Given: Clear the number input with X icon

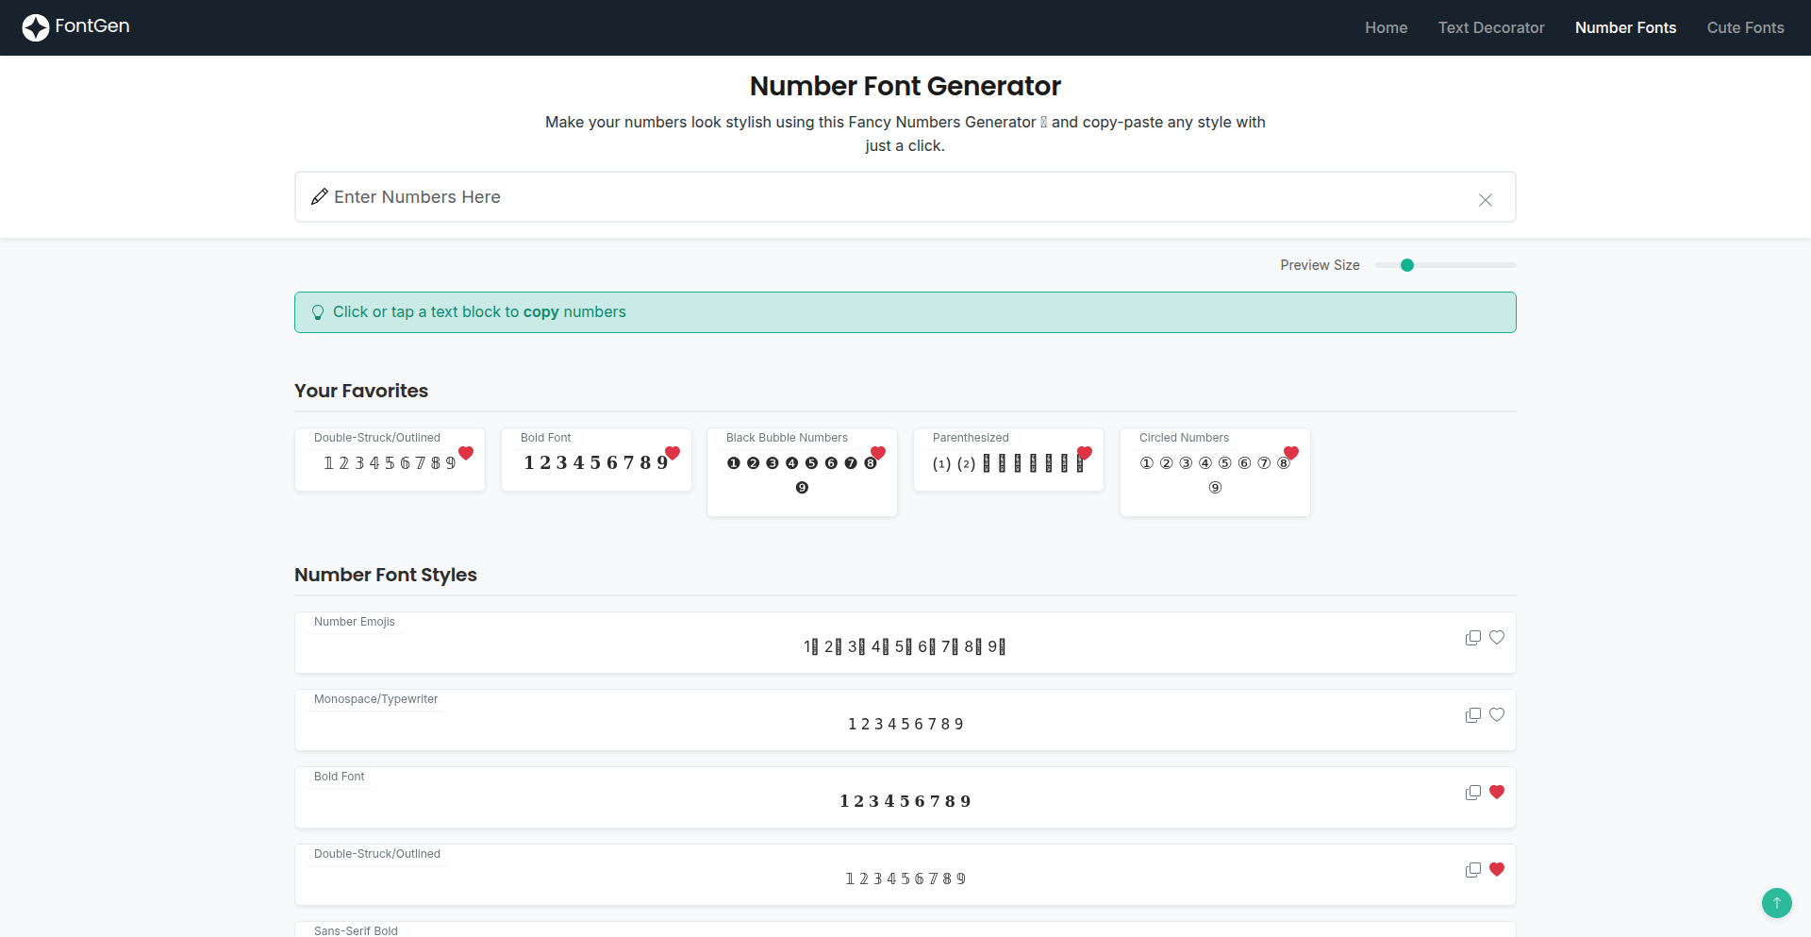Looking at the screenshot, I should click(1485, 200).
